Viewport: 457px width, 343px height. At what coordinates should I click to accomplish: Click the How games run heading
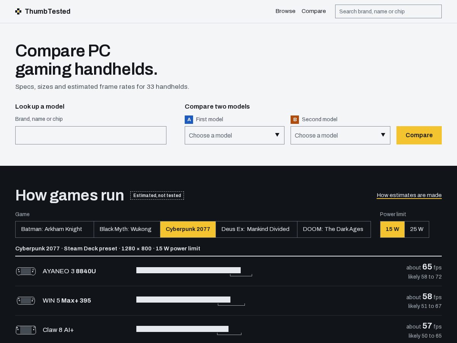[70, 195]
